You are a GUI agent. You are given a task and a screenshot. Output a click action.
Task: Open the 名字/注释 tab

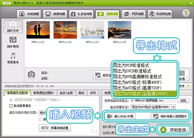pos(66,93)
